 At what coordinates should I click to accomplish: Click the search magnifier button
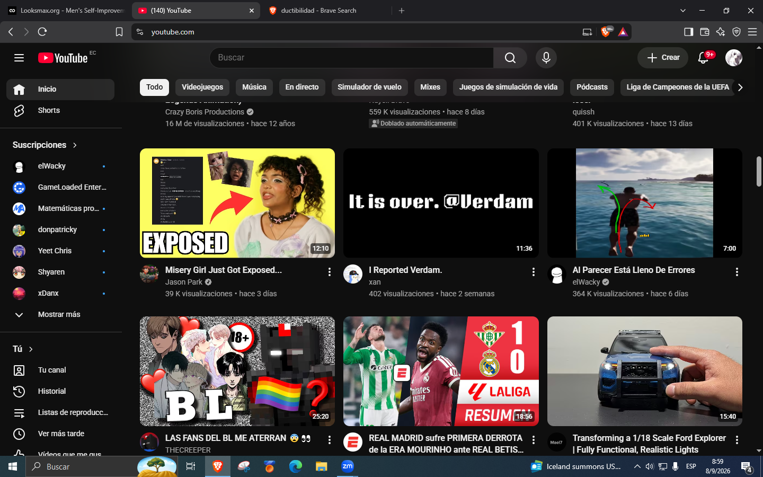[x=510, y=58]
